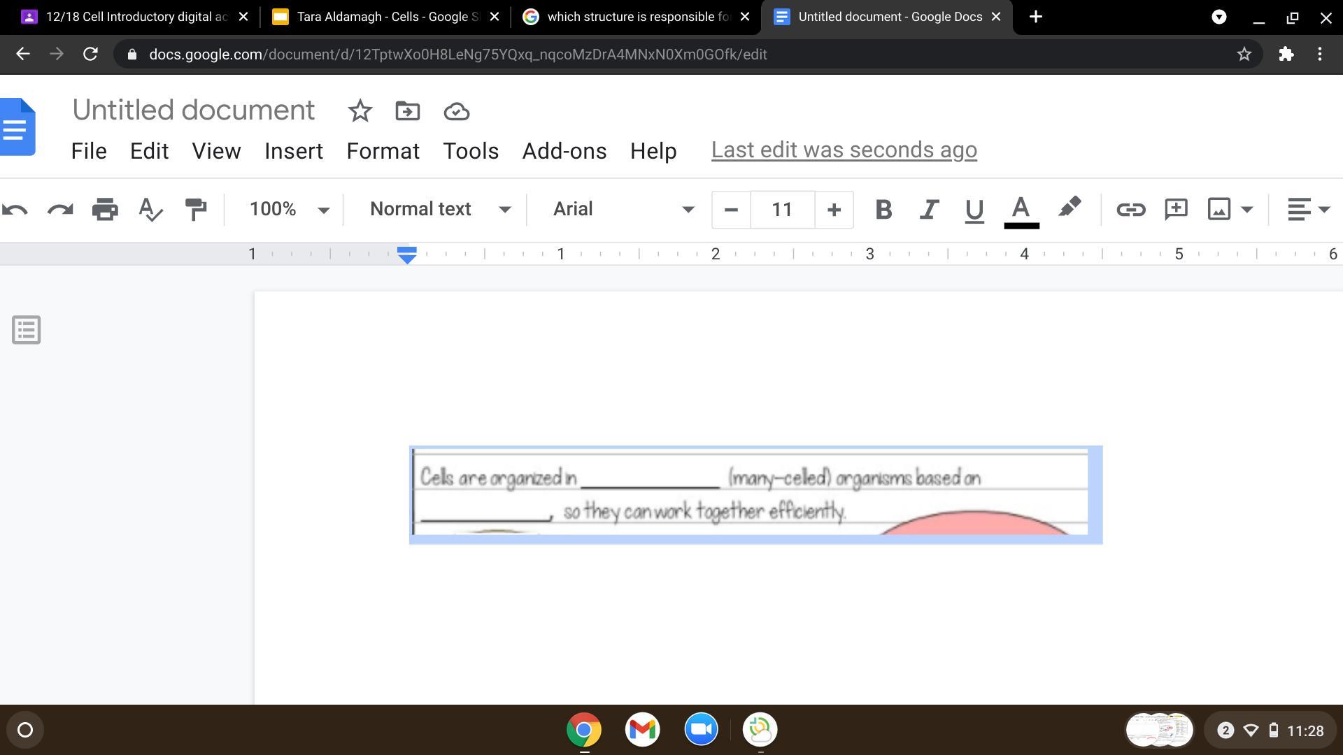Toggle Underline formatting
This screenshot has height=755, width=1343.
tap(974, 210)
